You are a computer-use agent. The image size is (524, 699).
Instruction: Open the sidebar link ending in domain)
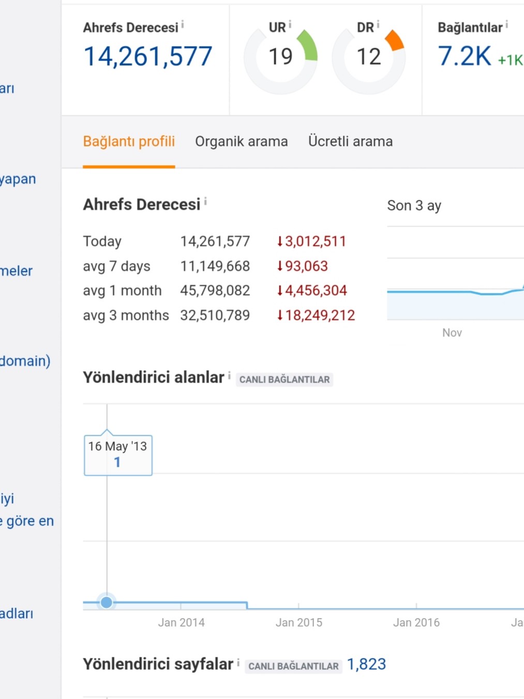click(25, 361)
